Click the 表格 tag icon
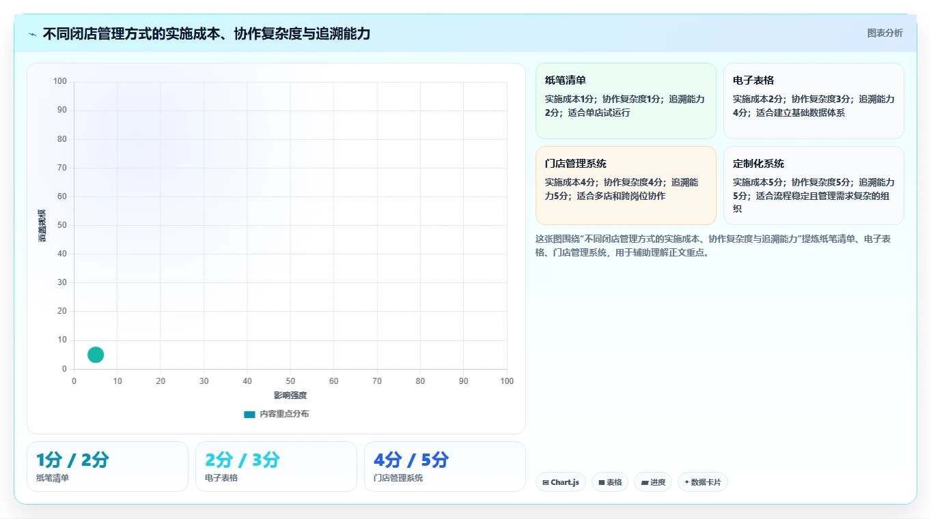 click(602, 482)
